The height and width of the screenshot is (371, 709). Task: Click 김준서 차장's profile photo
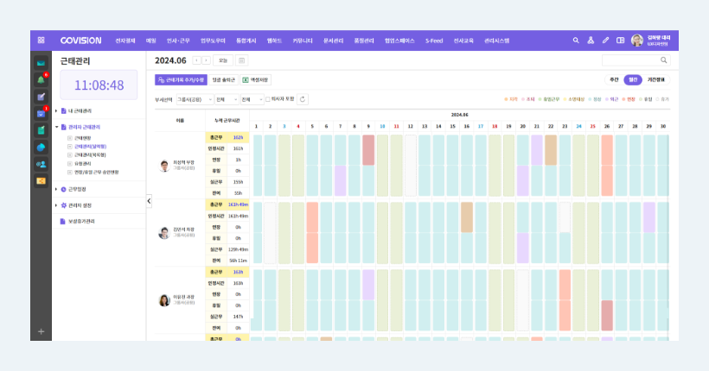pos(164,233)
